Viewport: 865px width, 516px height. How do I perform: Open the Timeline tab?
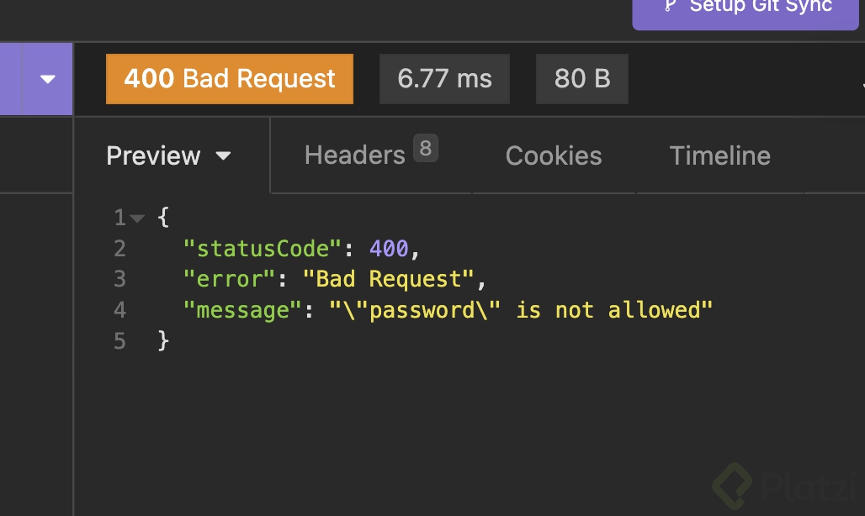[719, 155]
